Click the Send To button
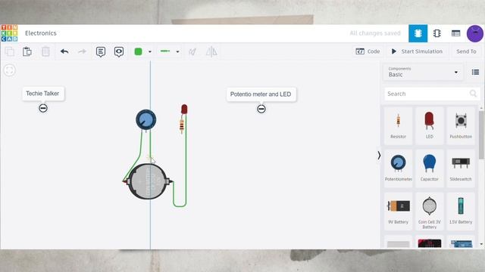The height and width of the screenshot is (272, 485). tap(466, 51)
